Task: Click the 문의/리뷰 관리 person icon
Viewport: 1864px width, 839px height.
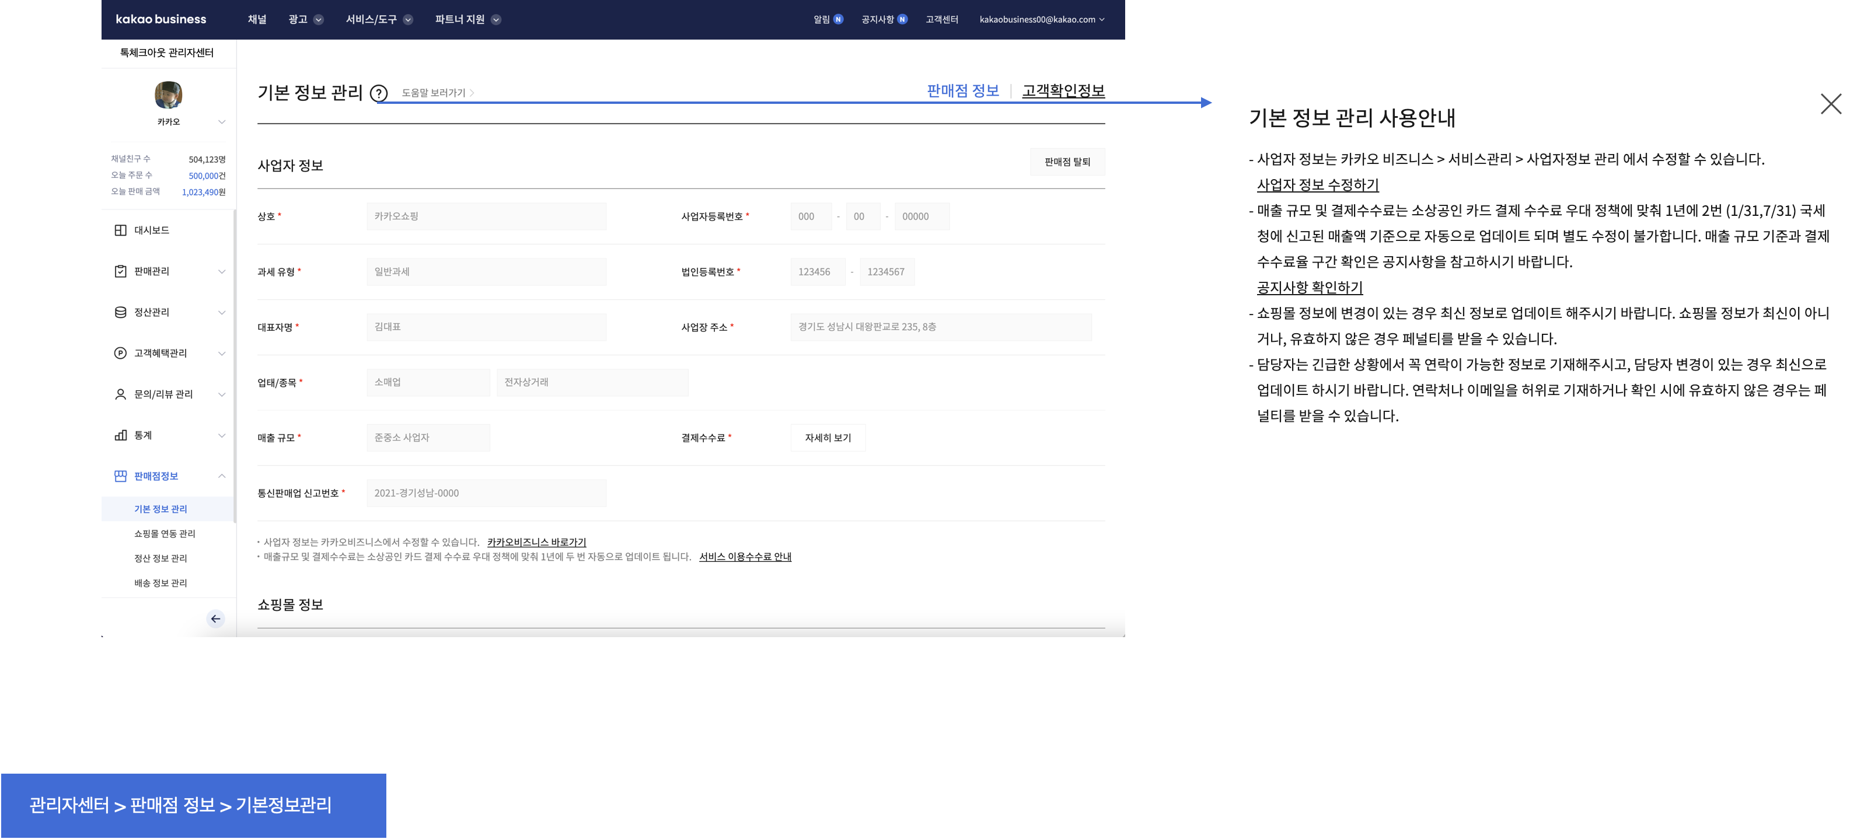Action: click(121, 394)
